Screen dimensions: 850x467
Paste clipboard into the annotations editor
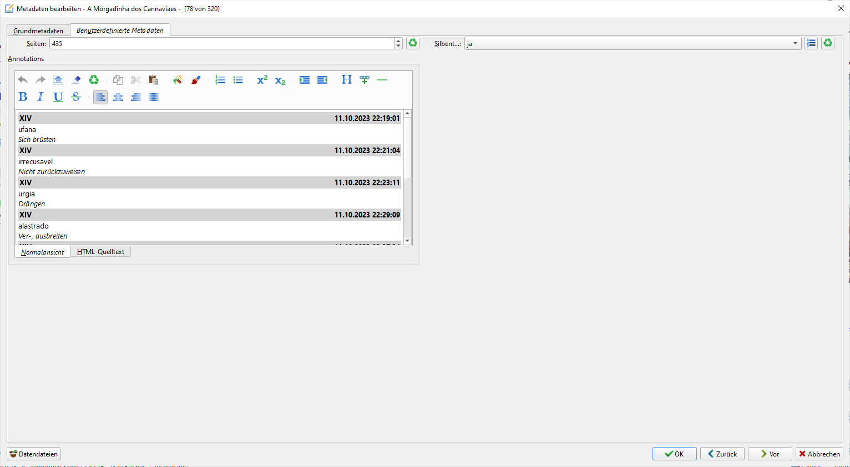coord(154,80)
